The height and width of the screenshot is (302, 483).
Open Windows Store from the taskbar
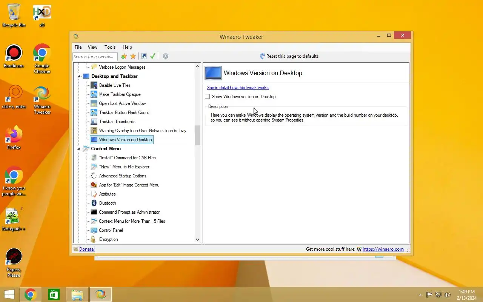(54, 294)
